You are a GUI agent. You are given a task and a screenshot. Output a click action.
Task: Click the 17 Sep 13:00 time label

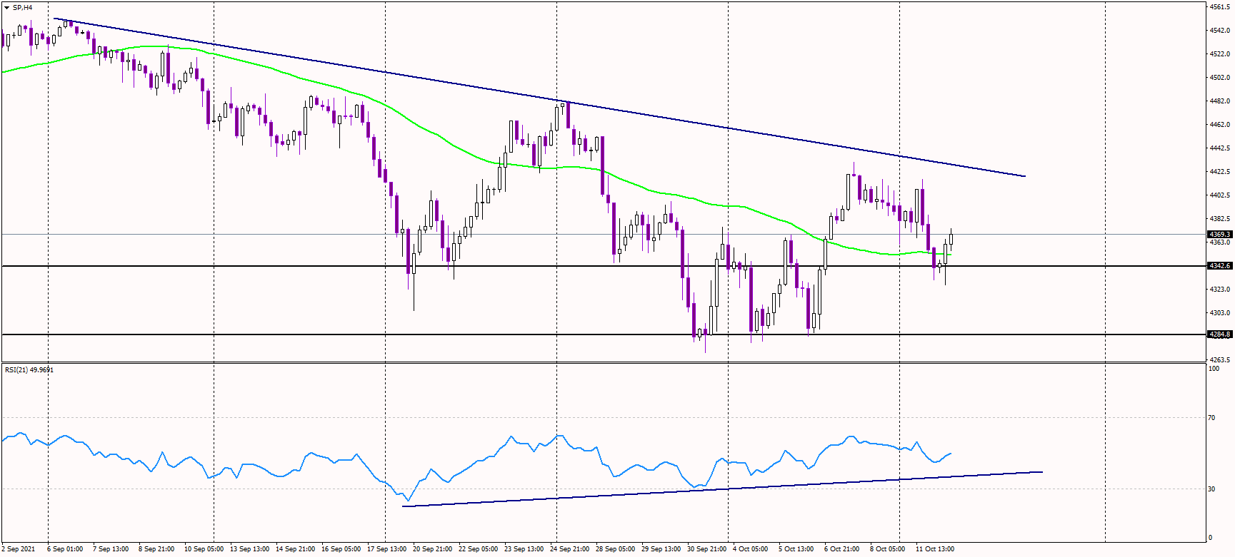pyautogui.click(x=386, y=549)
